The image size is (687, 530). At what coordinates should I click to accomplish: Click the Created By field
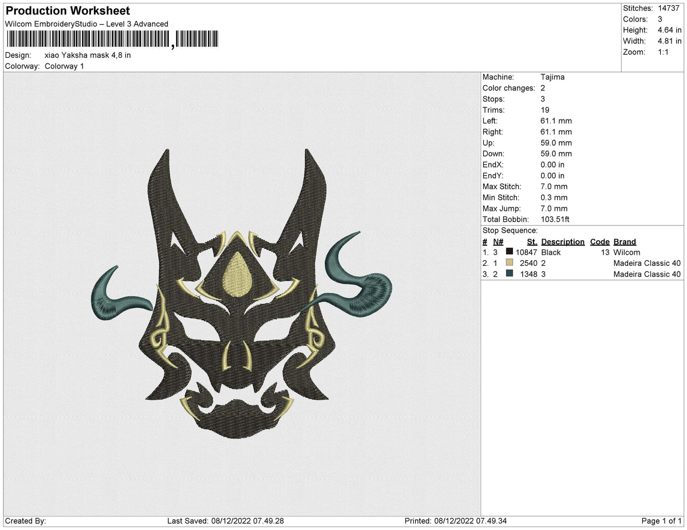pos(23,521)
